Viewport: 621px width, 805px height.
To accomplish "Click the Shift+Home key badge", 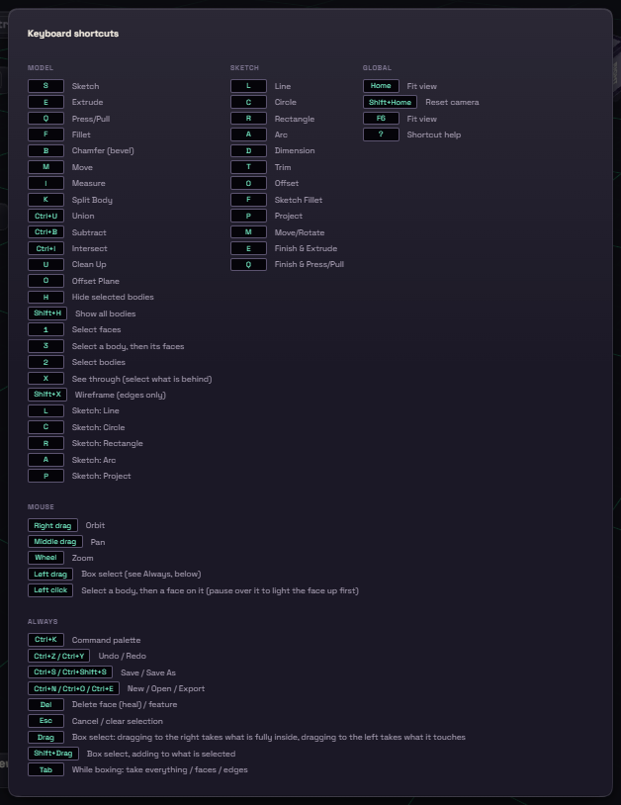I will pyautogui.click(x=390, y=102).
